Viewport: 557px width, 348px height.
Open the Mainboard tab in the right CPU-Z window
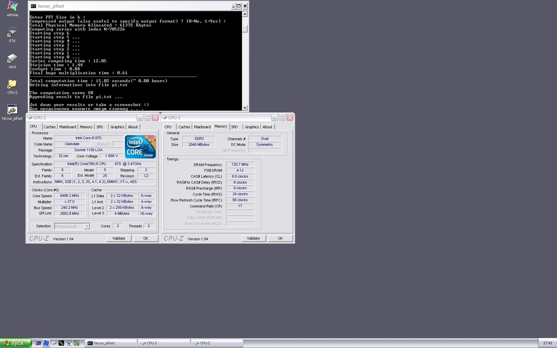(x=202, y=127)
